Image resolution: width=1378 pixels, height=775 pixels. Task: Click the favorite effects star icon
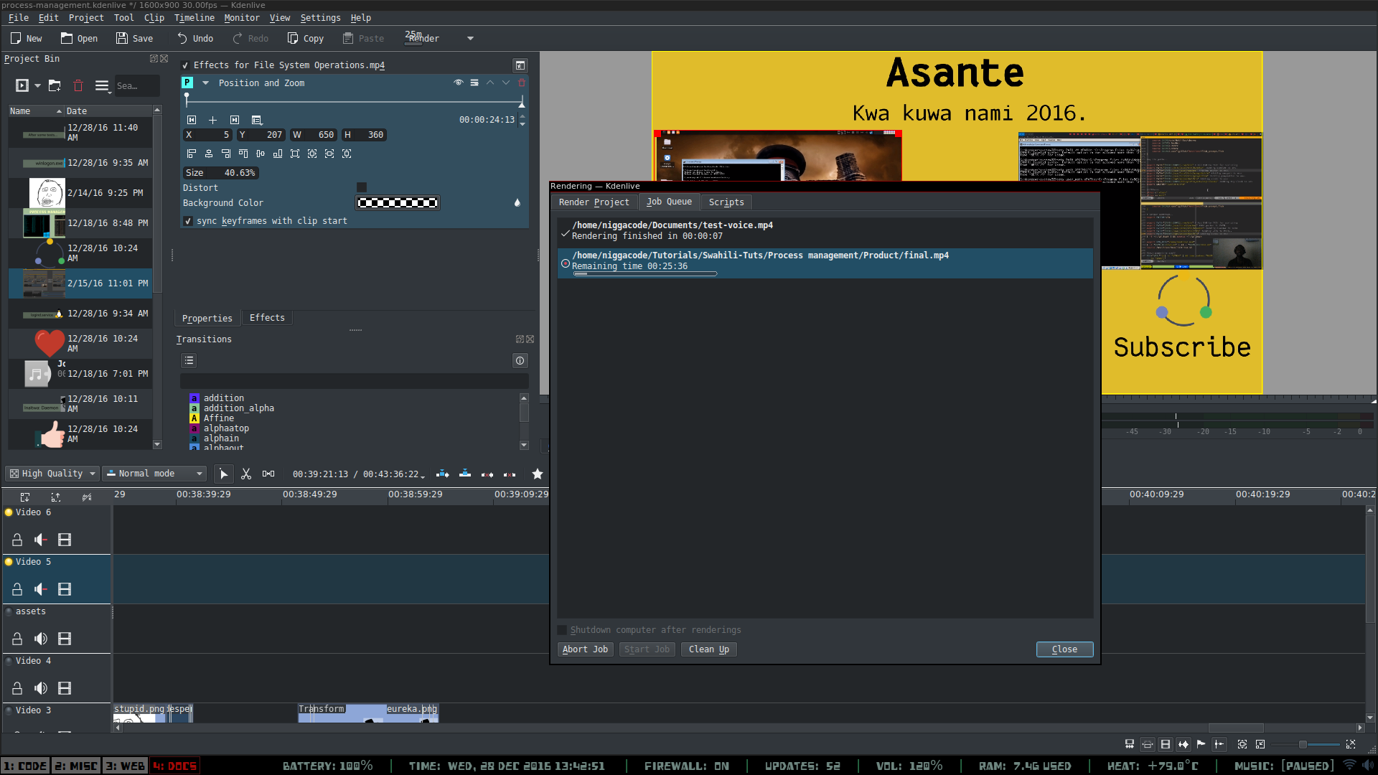coord(537,474)
